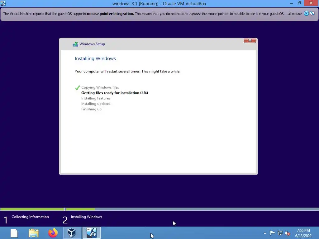Close the VirtualBox VM window

pyautogui.click(x=311, y=3)
